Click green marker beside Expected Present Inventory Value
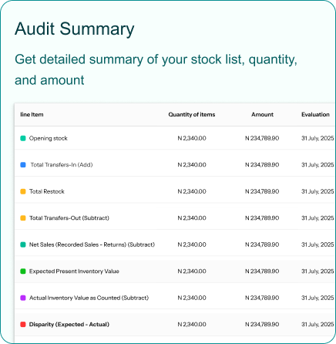This screenshot has height=344, width=336. (x=23, y=271)
